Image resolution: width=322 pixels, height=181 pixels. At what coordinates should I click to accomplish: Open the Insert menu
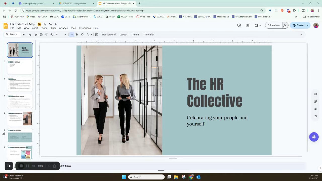coord(35,28)
